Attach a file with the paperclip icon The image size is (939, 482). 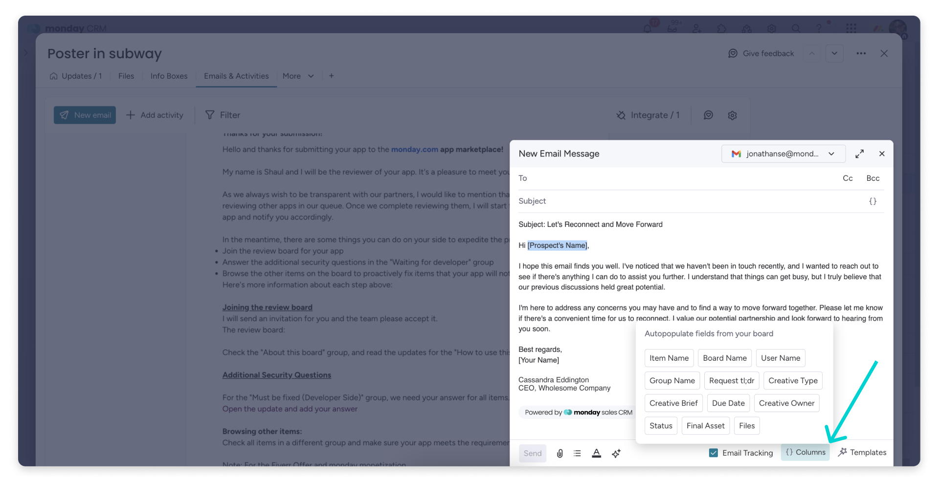tap(559, 453)
